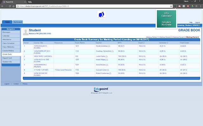The width and height of the screenshot is (203, 126).
Task: Click the footer Logout link
Action: tap(7, 84)
